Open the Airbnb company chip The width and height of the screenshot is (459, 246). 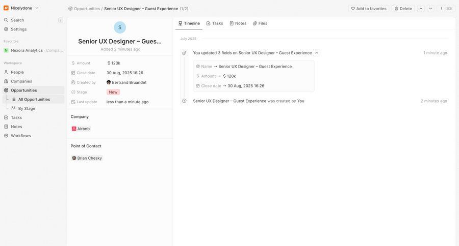pos(81,129)
